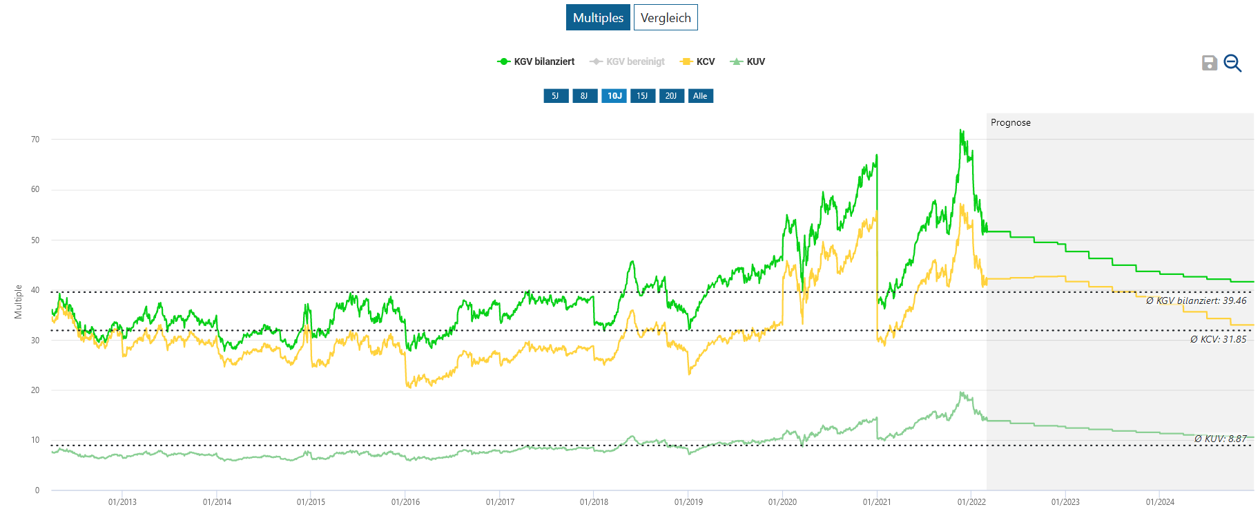This screenshot has width=1260, height=516.
Task: Open the Vergleich tab
Action: (x=666, y=17)
